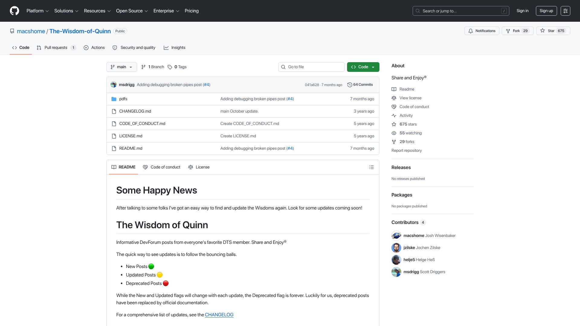Open the global navigation menu icon top right

(565, 11)
